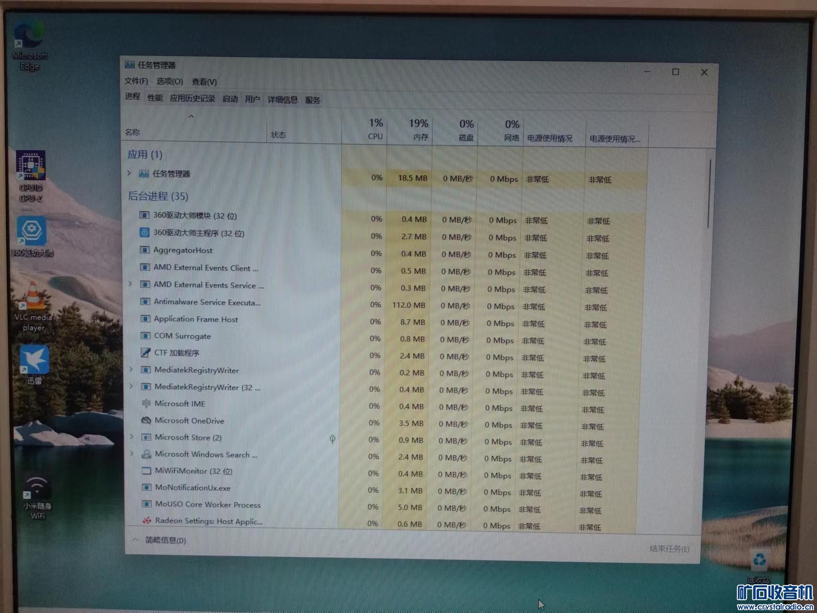Viewport: 817px width, 613px height.
Task: Select the MoUSO Core Worker Process name
Action: (208, 505)
